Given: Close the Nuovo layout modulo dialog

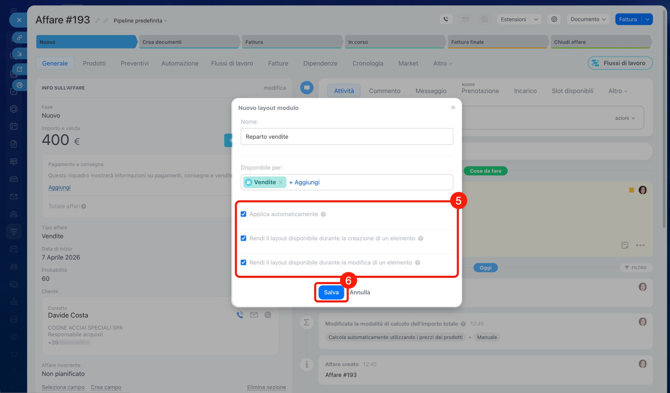Looking at the screenshot, I should pyautogui.click(x=453, y=107).
